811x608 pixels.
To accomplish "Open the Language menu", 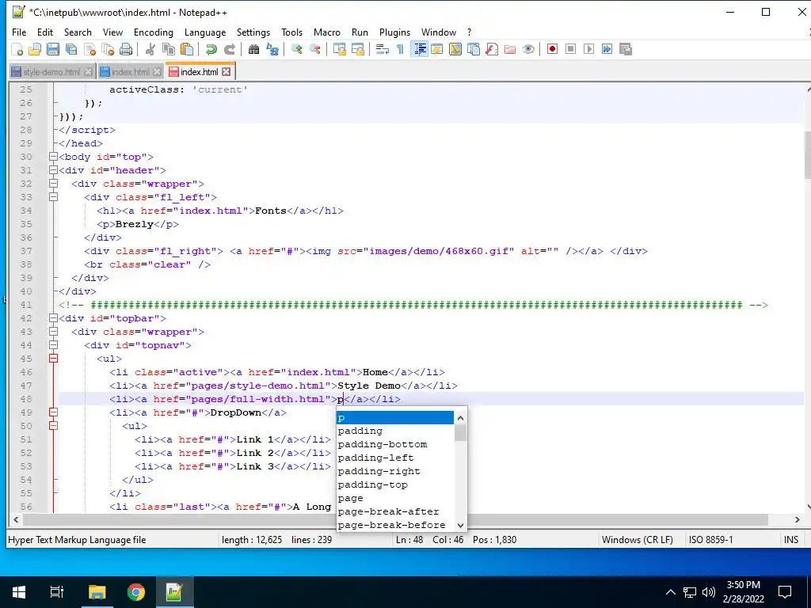I will pyautogui.click(x=205, y=32).
